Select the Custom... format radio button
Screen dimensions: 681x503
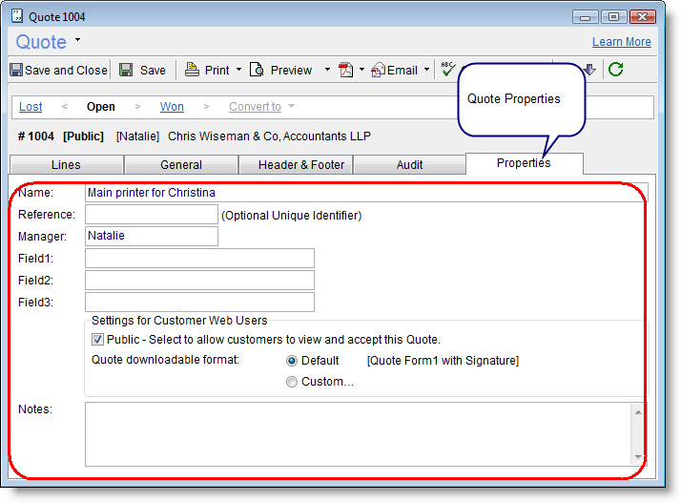click(292, 382)
